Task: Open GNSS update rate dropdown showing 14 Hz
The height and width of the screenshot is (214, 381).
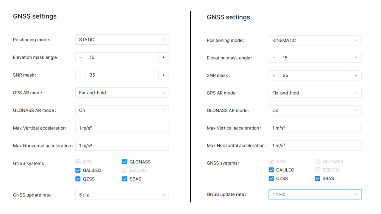Action: (x=315, y=194)
